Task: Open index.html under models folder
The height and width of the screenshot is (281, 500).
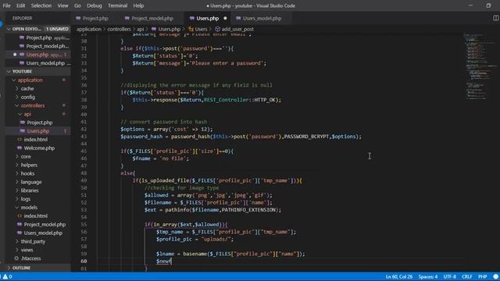Action: pos(35,216)
